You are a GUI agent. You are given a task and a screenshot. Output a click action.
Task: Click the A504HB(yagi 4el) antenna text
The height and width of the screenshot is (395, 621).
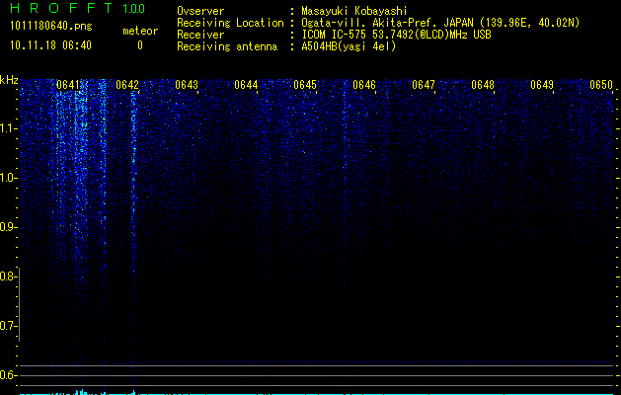coord(349,46)
